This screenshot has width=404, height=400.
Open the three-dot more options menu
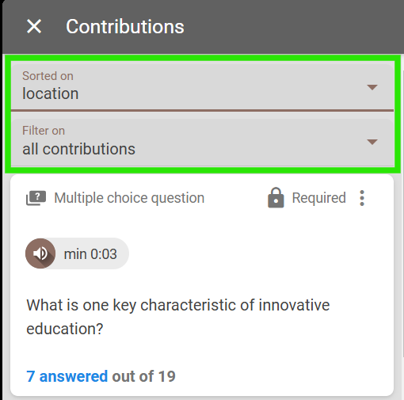tap(362, 198)
